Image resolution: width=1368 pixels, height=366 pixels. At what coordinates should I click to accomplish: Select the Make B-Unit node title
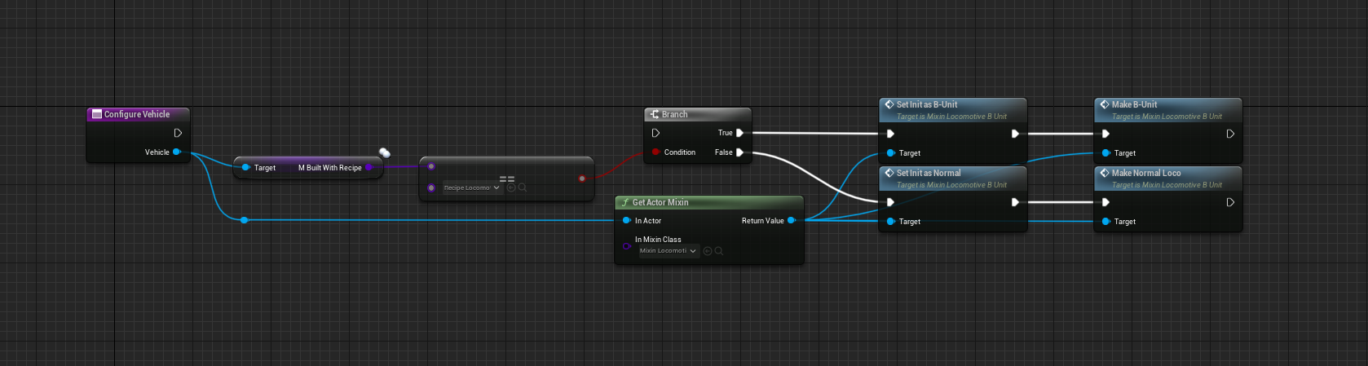pos(1135,104)
